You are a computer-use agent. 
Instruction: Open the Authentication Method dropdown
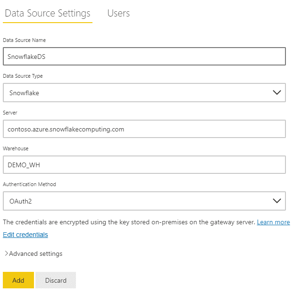pyautogui.click(x=144, y=201)
